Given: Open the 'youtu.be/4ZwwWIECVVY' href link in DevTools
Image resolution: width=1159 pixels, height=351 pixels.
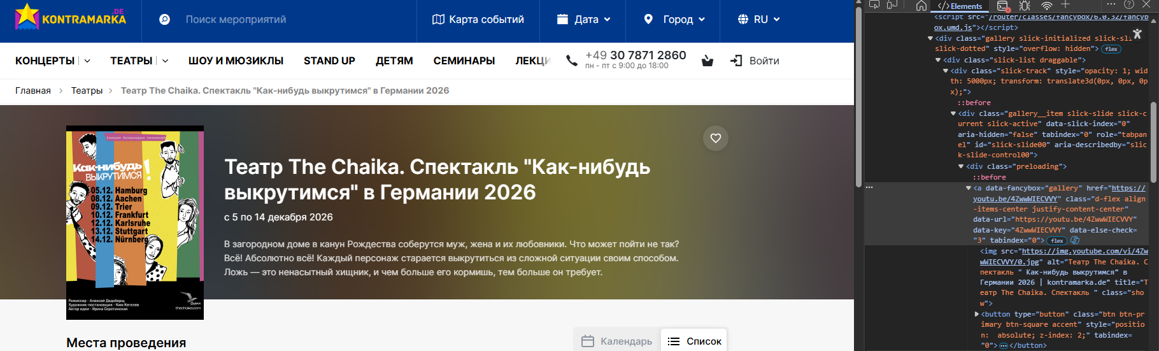Looking at the screenshot, I should pos(1059,194).
